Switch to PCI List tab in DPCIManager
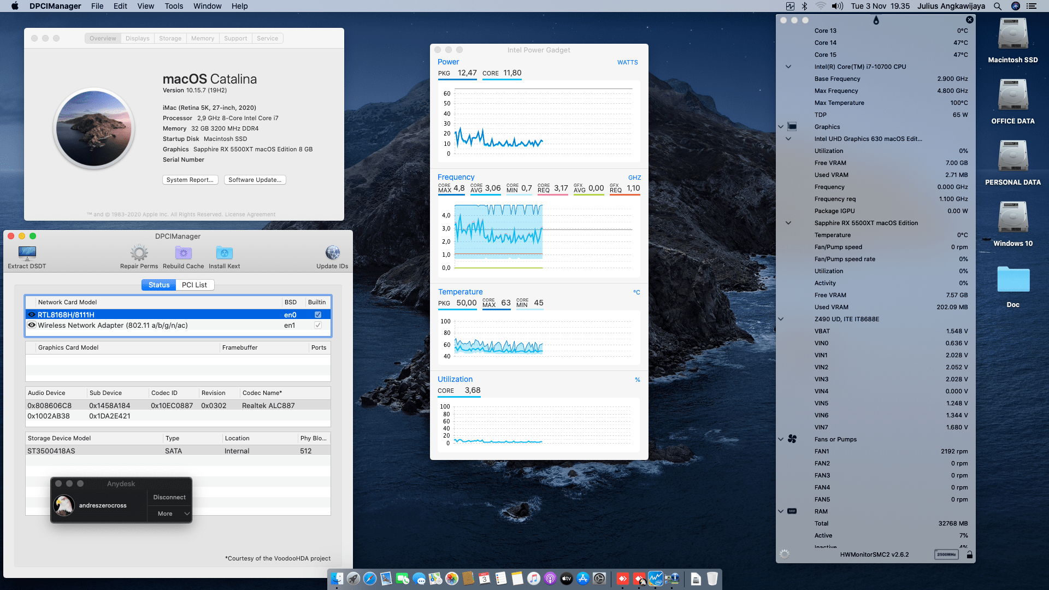The width and height of the screenshot is (1049, 590). click(195, 285)
